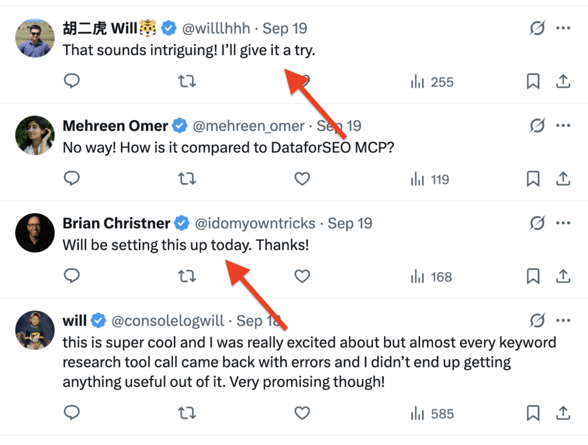Reply to Mehreen Omer's tweet
Viewport: 588px width, 445px height.
(x=71, y=180)
